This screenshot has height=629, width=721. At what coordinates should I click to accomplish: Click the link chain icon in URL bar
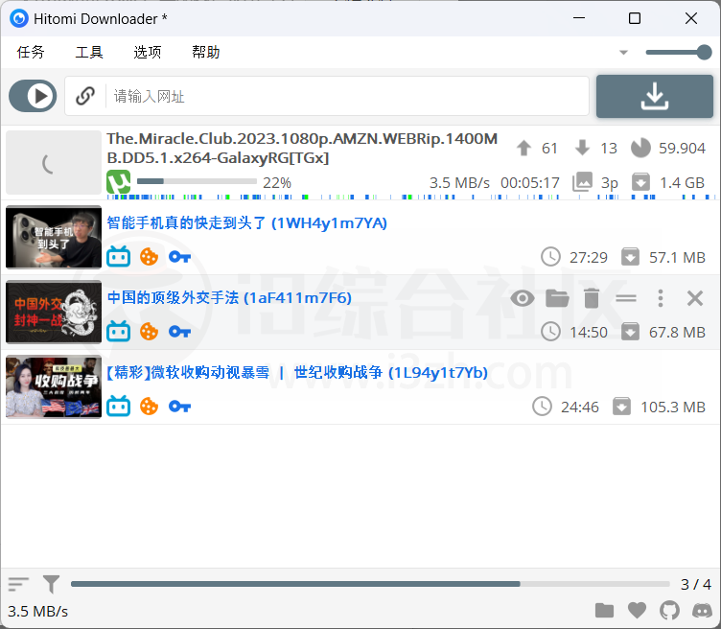85,96
